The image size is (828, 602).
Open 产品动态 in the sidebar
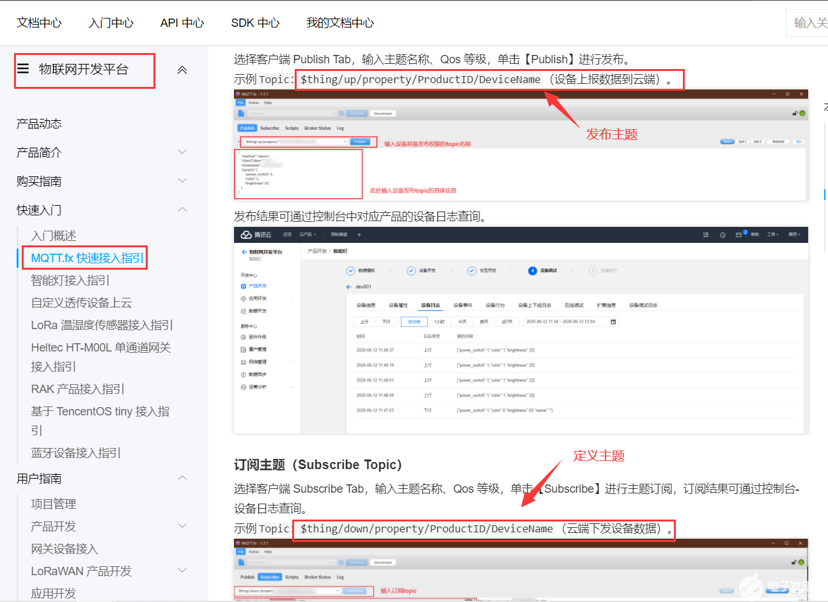[39, 124]
